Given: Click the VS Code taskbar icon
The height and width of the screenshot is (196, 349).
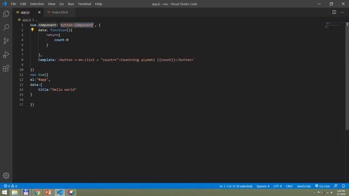Looking at the screenshot, I should point(59,192).
